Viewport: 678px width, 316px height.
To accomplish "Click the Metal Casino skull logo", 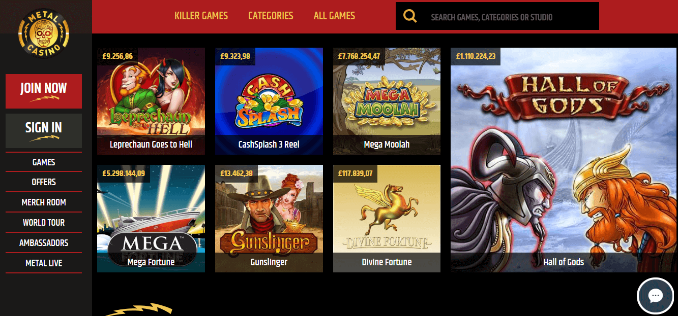I will click(43, 34).
